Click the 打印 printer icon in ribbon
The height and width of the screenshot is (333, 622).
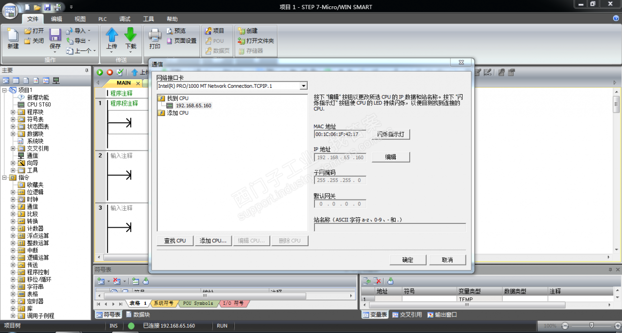tap(155, 35)
